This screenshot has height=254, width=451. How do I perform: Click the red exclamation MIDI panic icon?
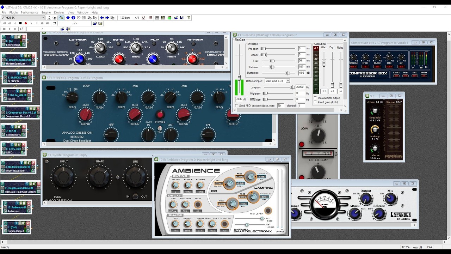[x=150, y=18]
